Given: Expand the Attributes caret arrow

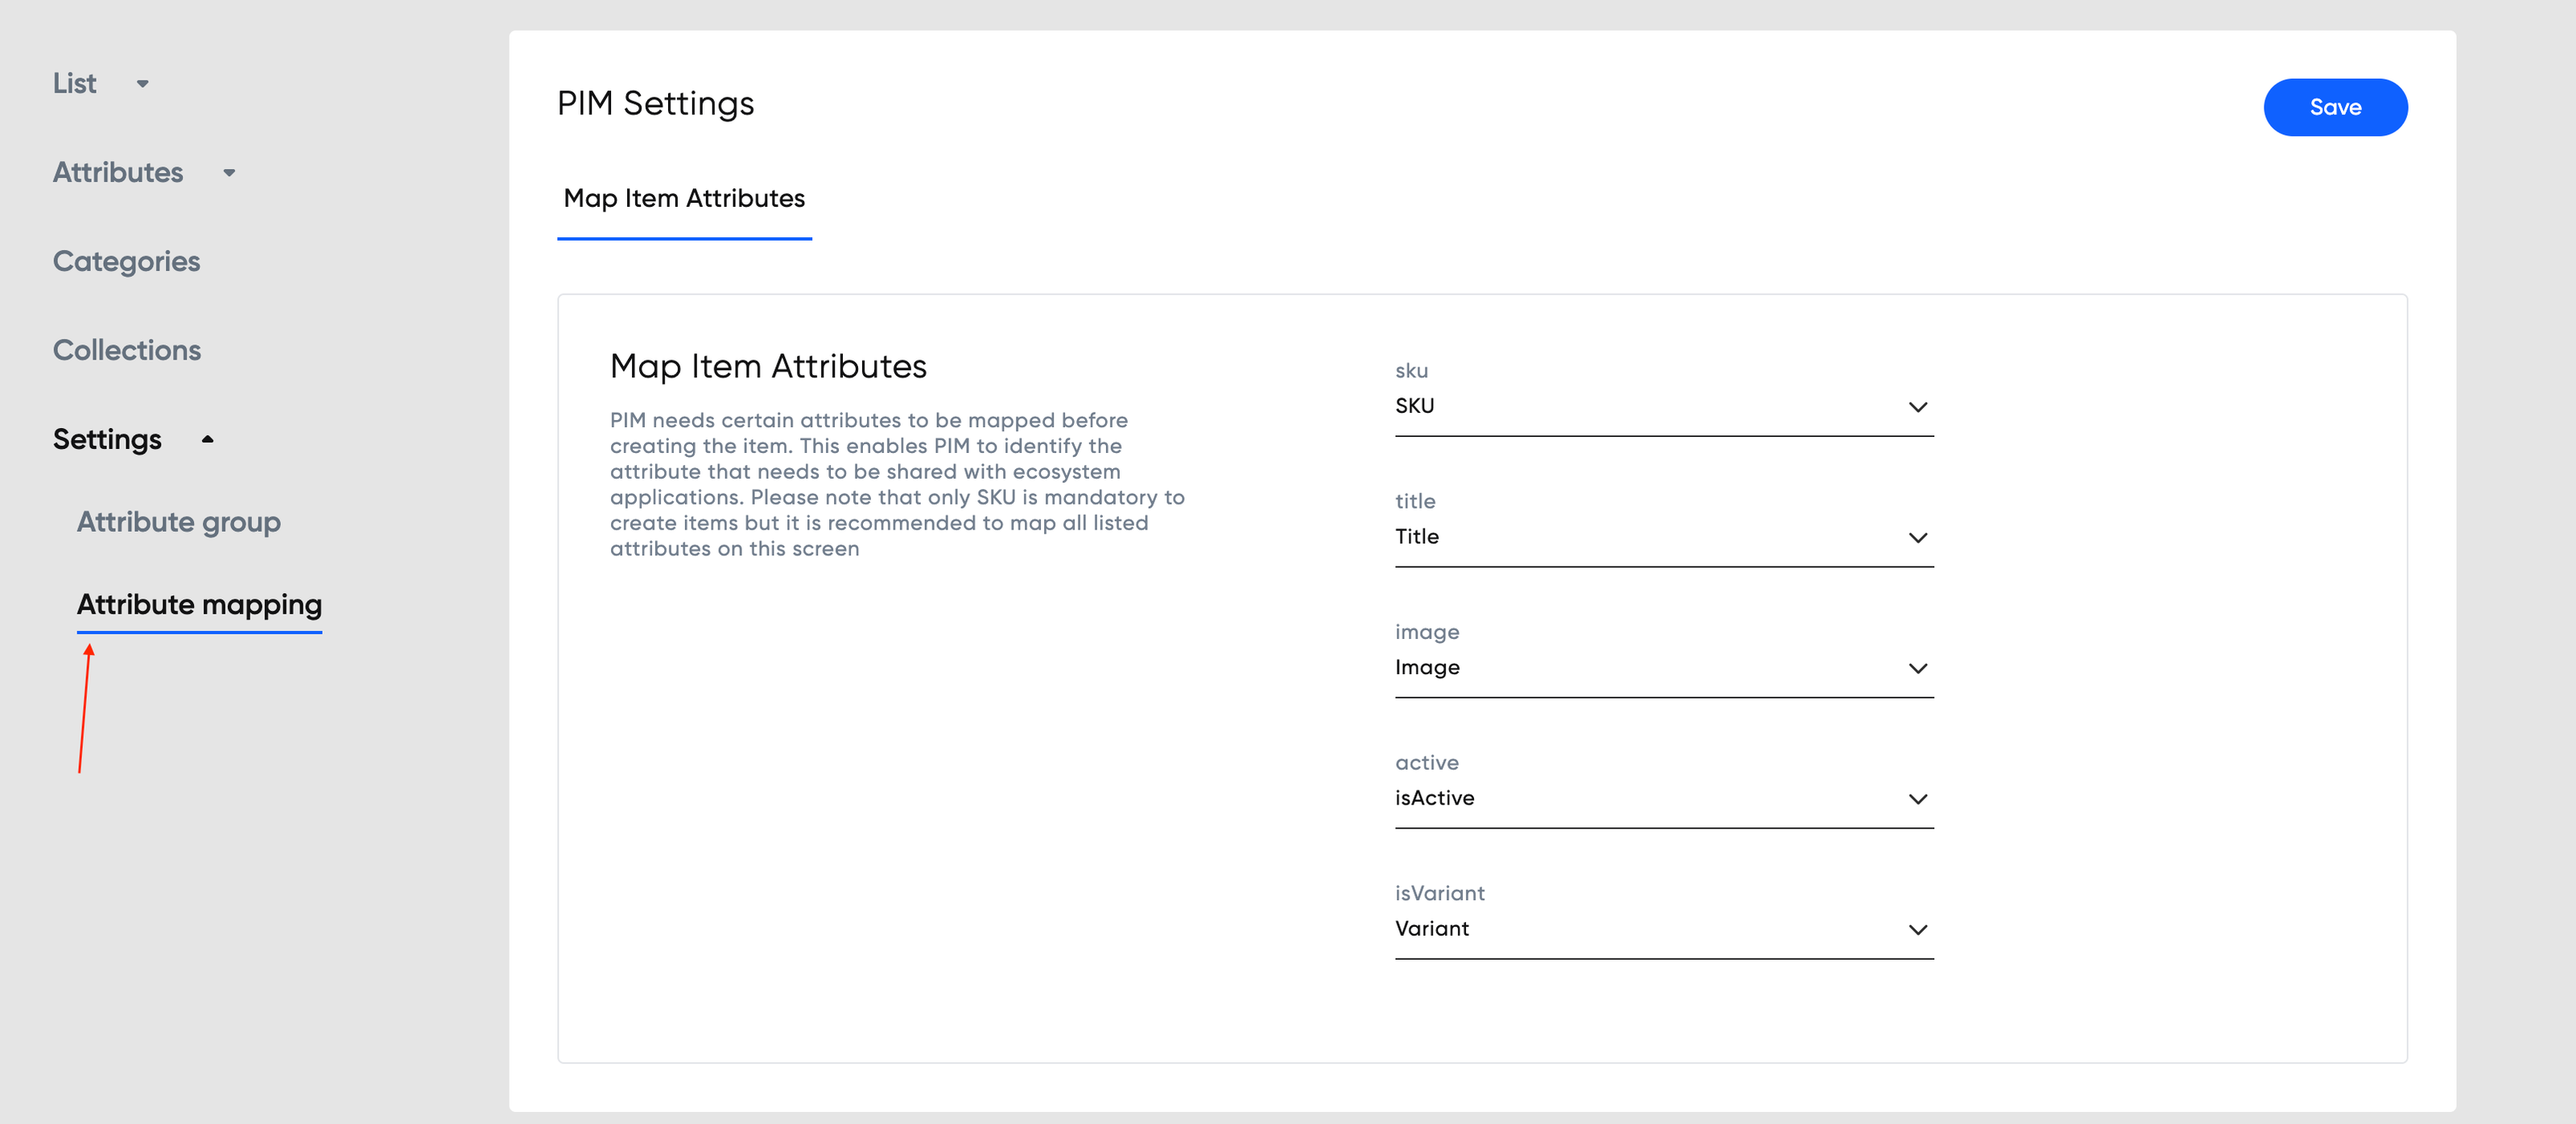Looking at the screenshot, I should click(229, 173).
